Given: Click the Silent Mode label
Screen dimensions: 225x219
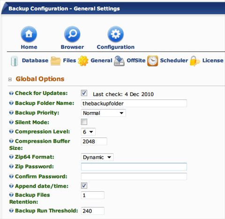Looking at the screenshot, I should 32,122.
